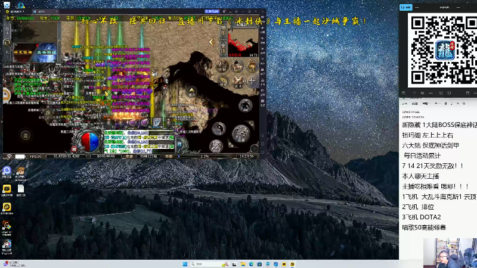Click rotate icon in QR viewer toolbar
This screenshot has width=477, height=268.
(441, 93)
